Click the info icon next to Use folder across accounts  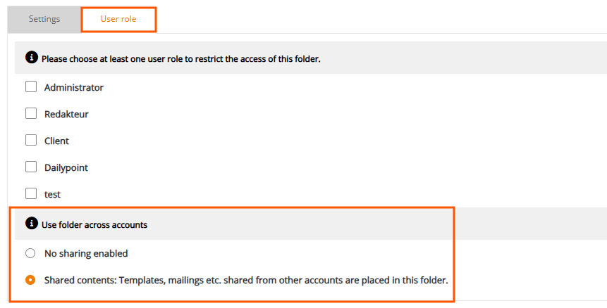31,223
